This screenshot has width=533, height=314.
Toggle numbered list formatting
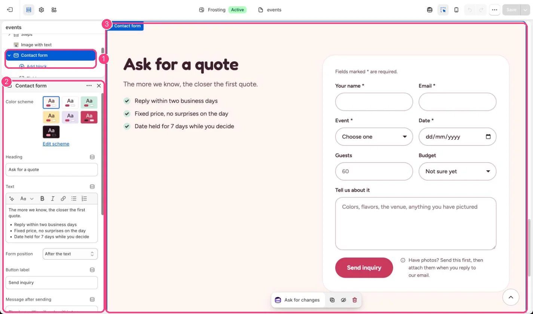[x=84, y=199]
